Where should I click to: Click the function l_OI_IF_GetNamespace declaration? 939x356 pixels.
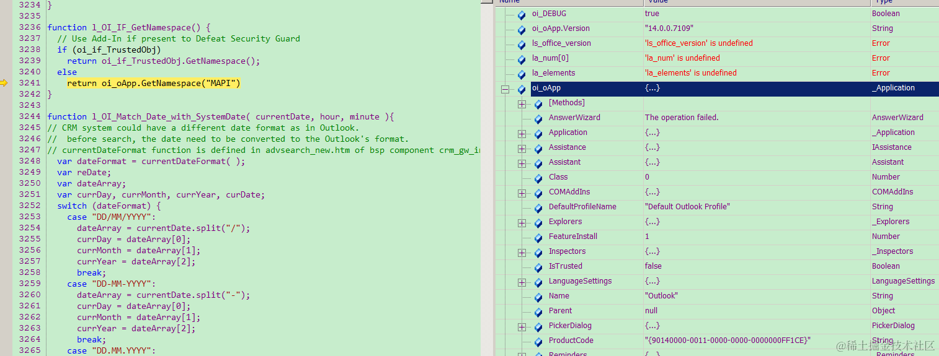click(129, 27)
